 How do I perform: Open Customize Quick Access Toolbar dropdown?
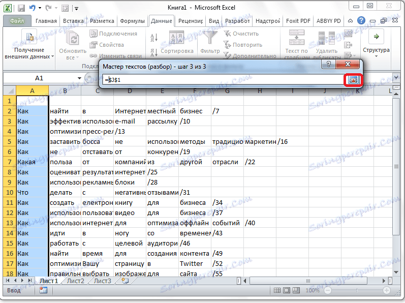[76, 9]
